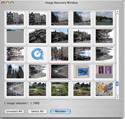Select the narrow street with pedestrians thumbnail
The height and width of the screenshot is (119, 125).
(x=60, y=54)
